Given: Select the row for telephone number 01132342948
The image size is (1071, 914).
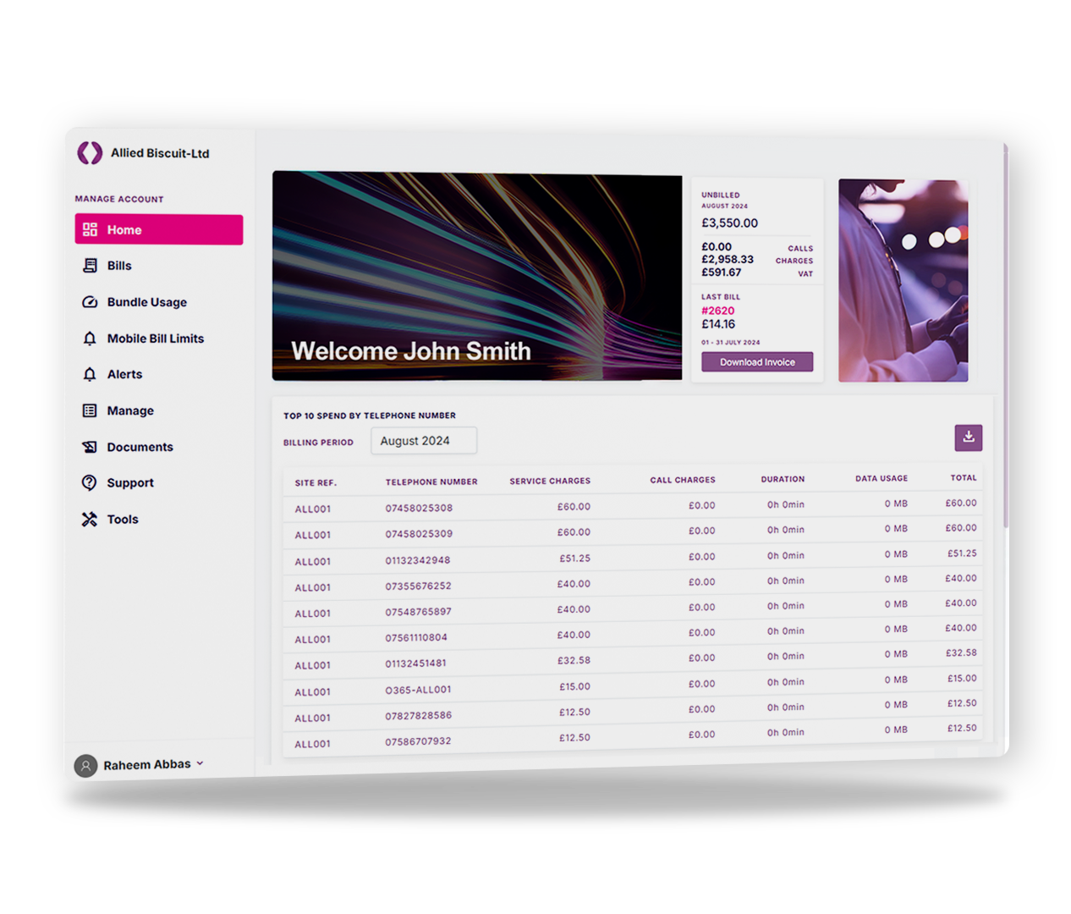Looking at the screenshot, I should (x=418, y=560).
